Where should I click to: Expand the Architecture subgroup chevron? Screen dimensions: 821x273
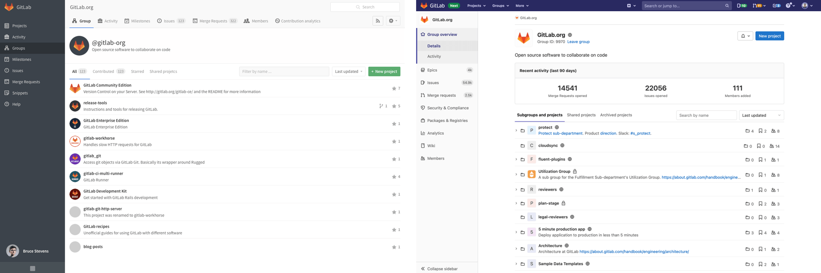coord(516,249)
